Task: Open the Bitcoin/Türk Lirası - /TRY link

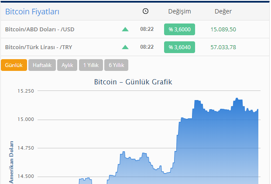Action: click(38, 47)
